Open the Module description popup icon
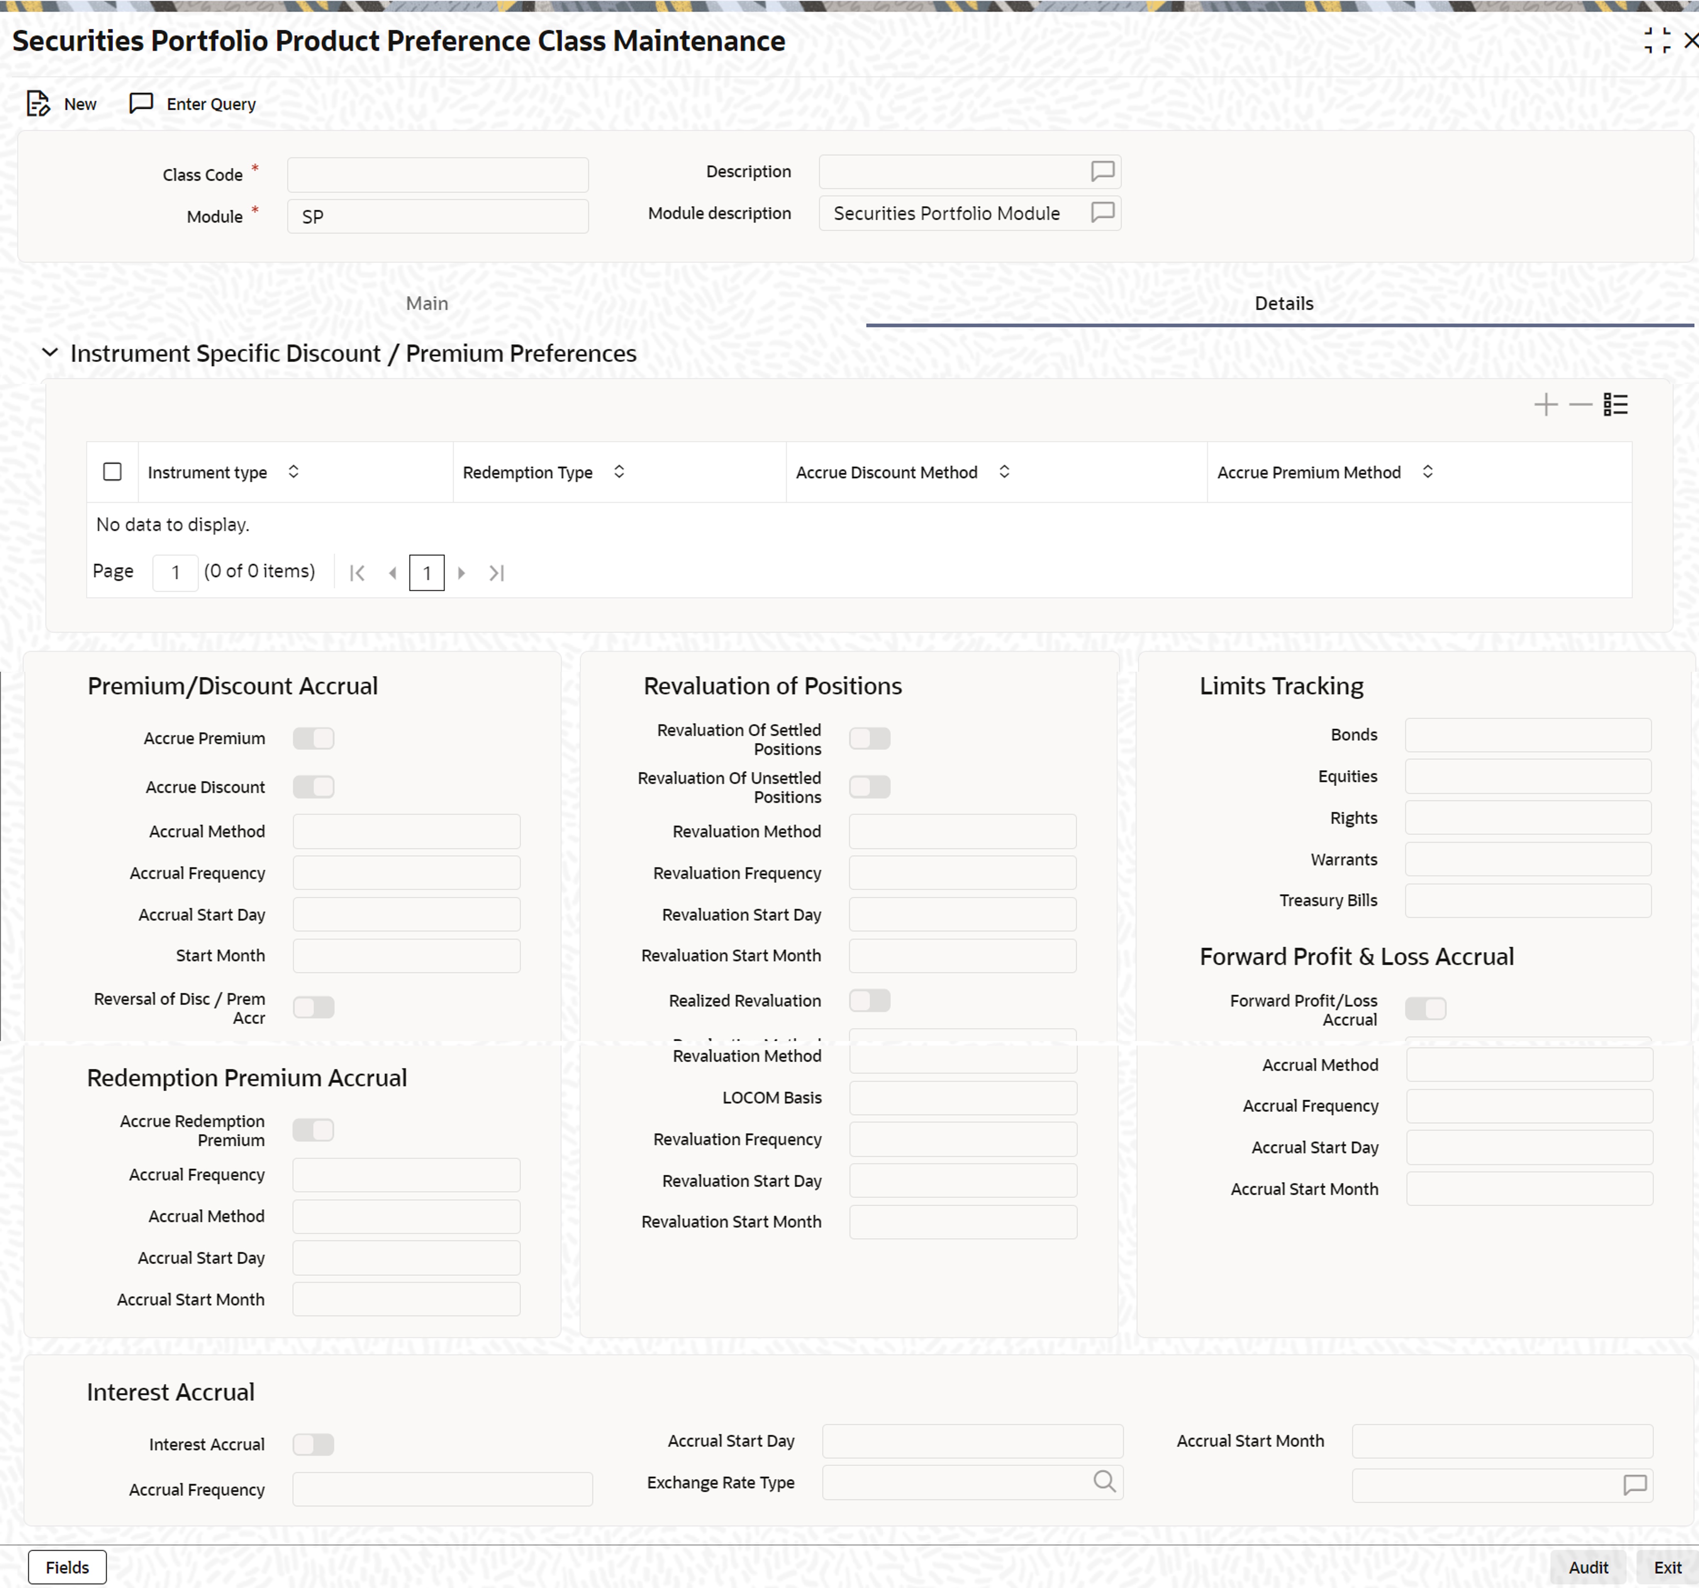1699x1588 pixels. 1102,212
